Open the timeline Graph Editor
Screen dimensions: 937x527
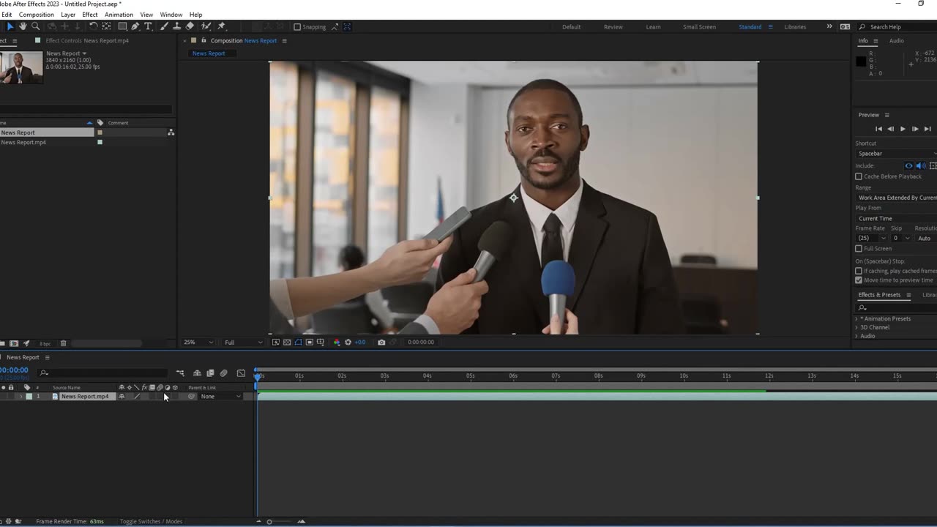point(241,373)
